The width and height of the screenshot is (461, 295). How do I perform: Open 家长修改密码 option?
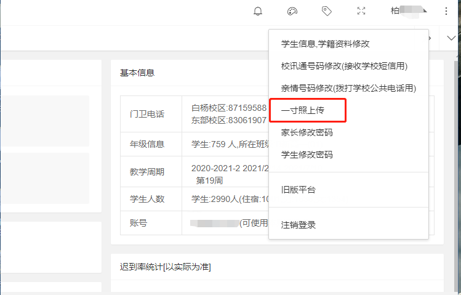point(307,132)
